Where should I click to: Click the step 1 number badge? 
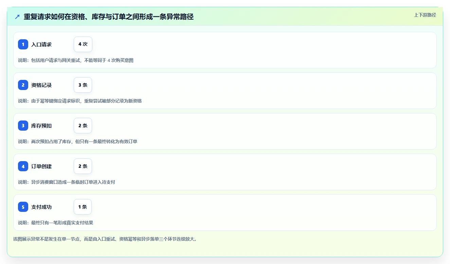tap(23, 44)
